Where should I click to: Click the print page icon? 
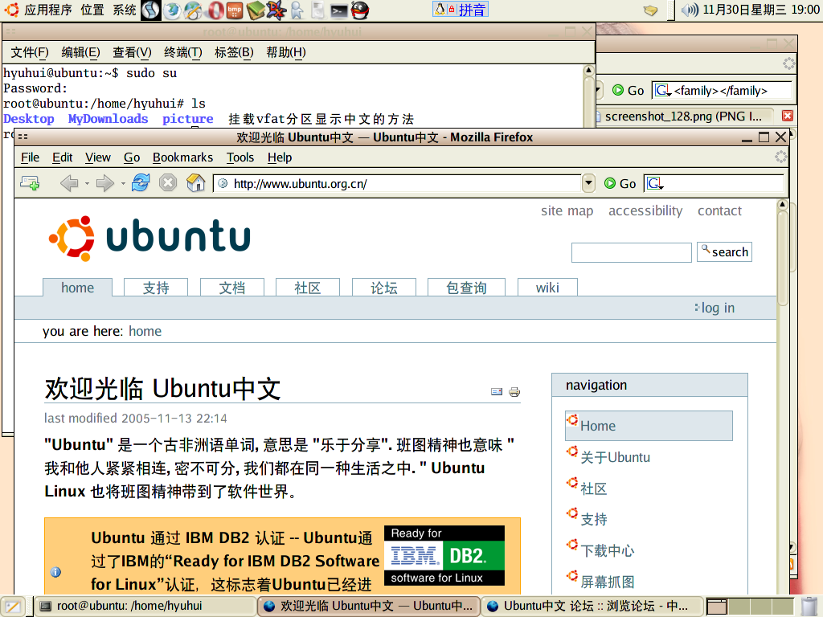pos(514,392)
